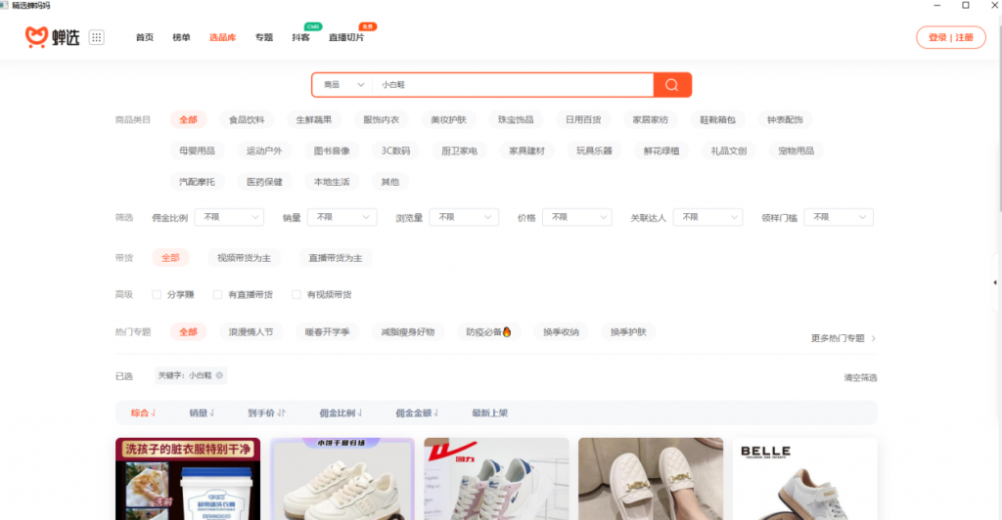Image resolution: width=1002 pixels, height=520 pixels.
Task: Expand the right side panel handle
Action: 995,282
